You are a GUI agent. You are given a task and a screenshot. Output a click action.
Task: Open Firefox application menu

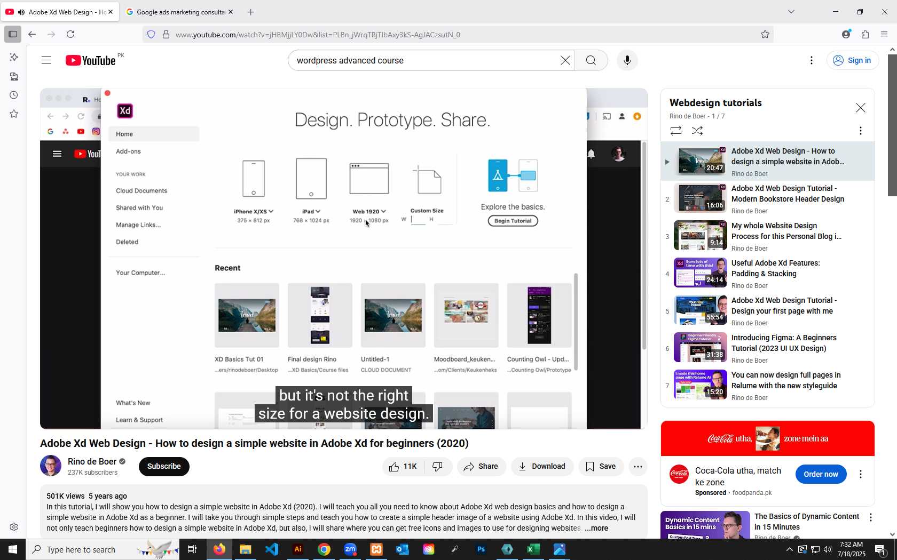[884, 34]
